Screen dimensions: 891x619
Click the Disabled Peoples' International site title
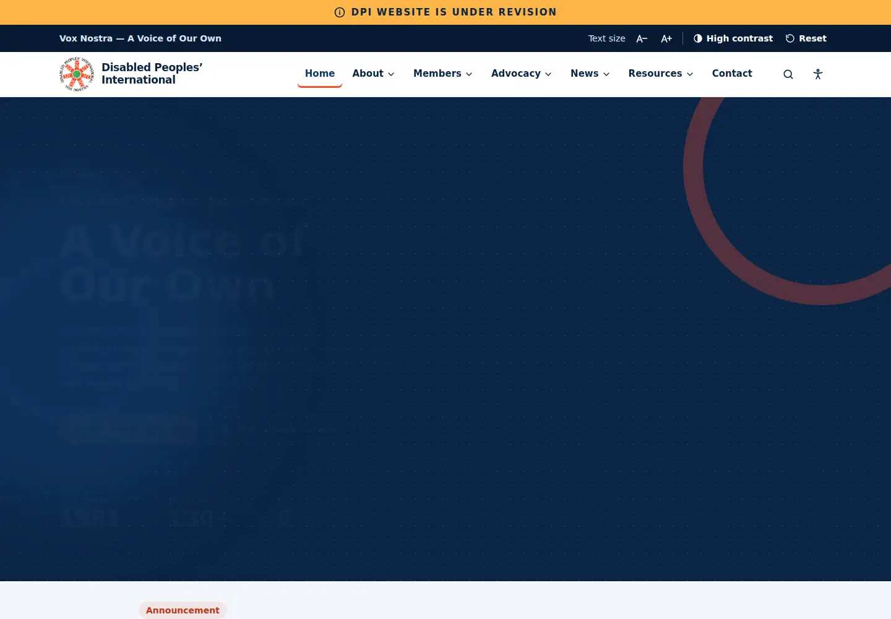click(152, 74)
